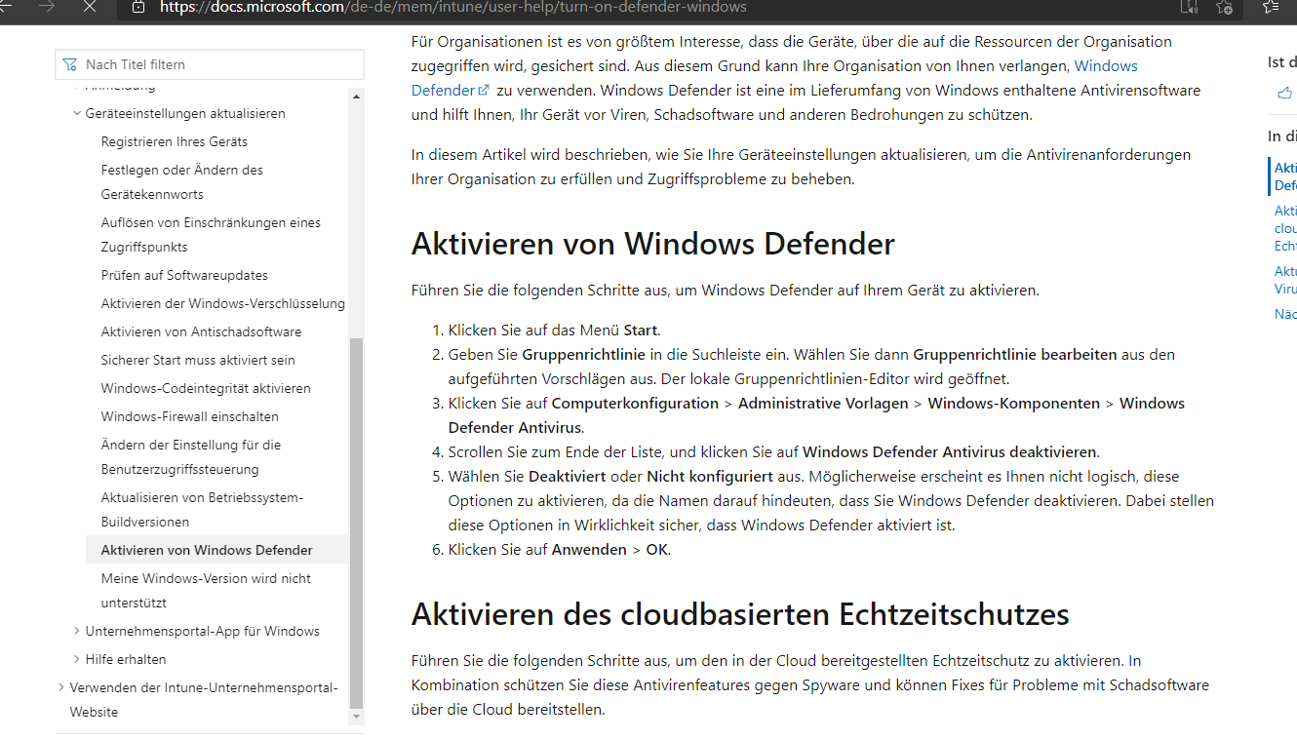Screen dimensions: 1297x740
Task: Click the browser forward arrow
Action: (45, 6)
